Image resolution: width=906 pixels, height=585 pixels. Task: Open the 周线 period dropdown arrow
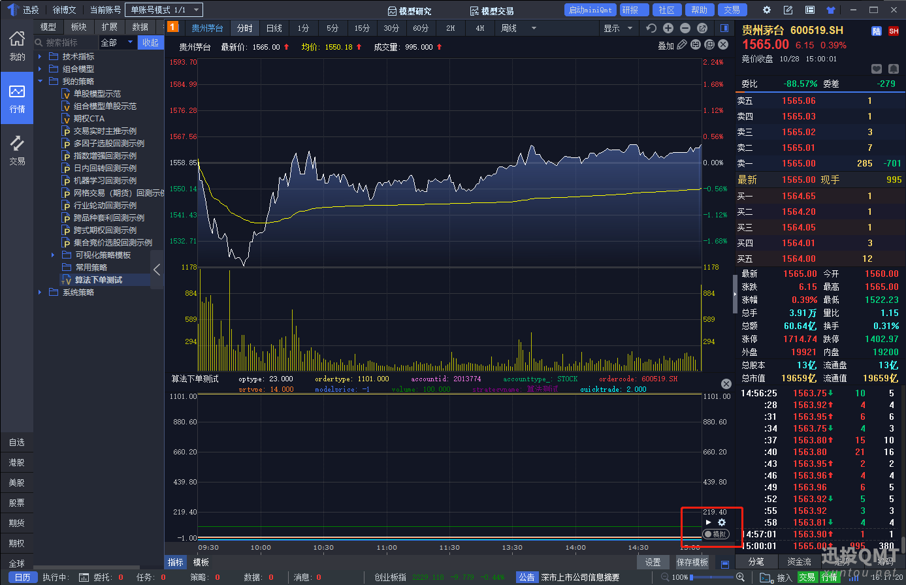(534, 28)
